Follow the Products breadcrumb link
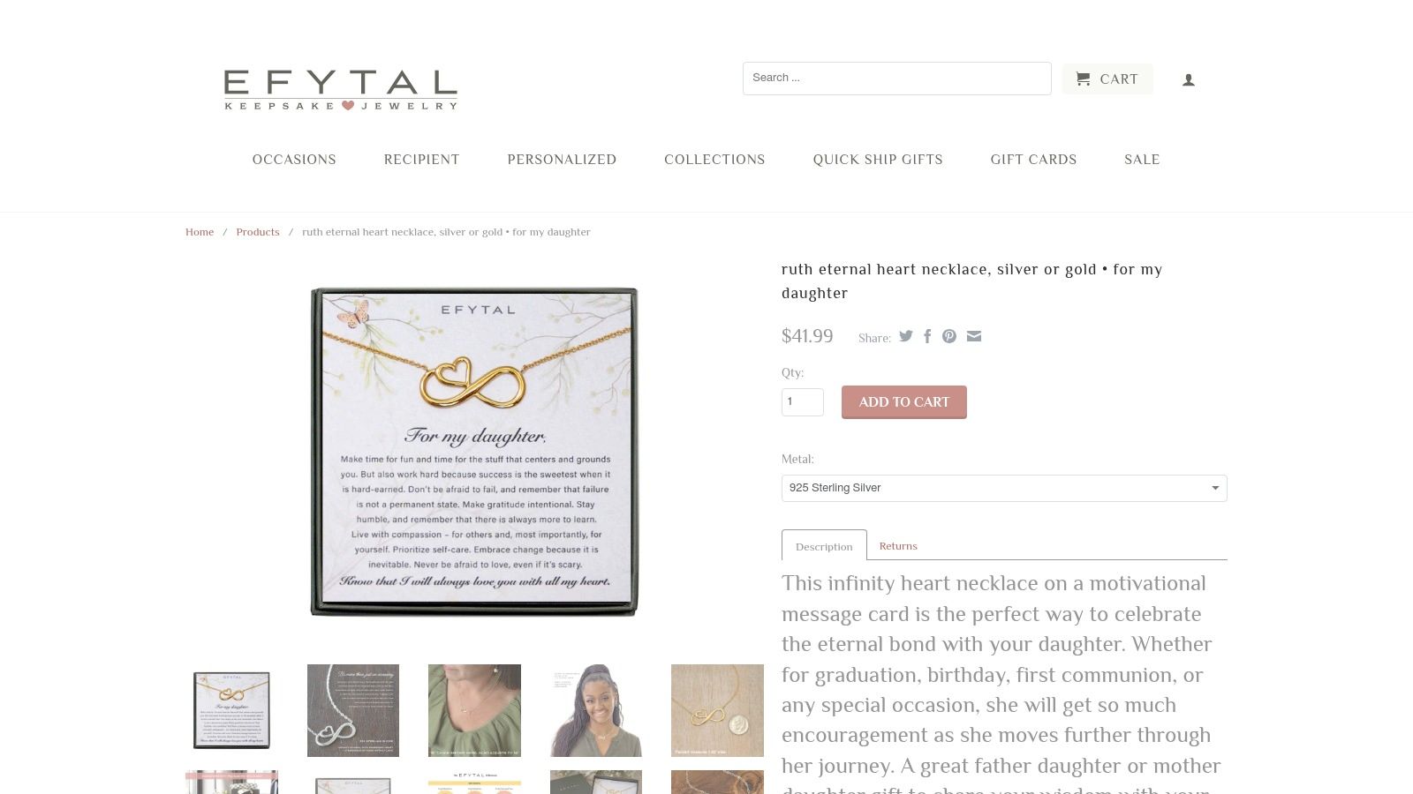Viewport: 1413px width, 794px height. [258, 232]
